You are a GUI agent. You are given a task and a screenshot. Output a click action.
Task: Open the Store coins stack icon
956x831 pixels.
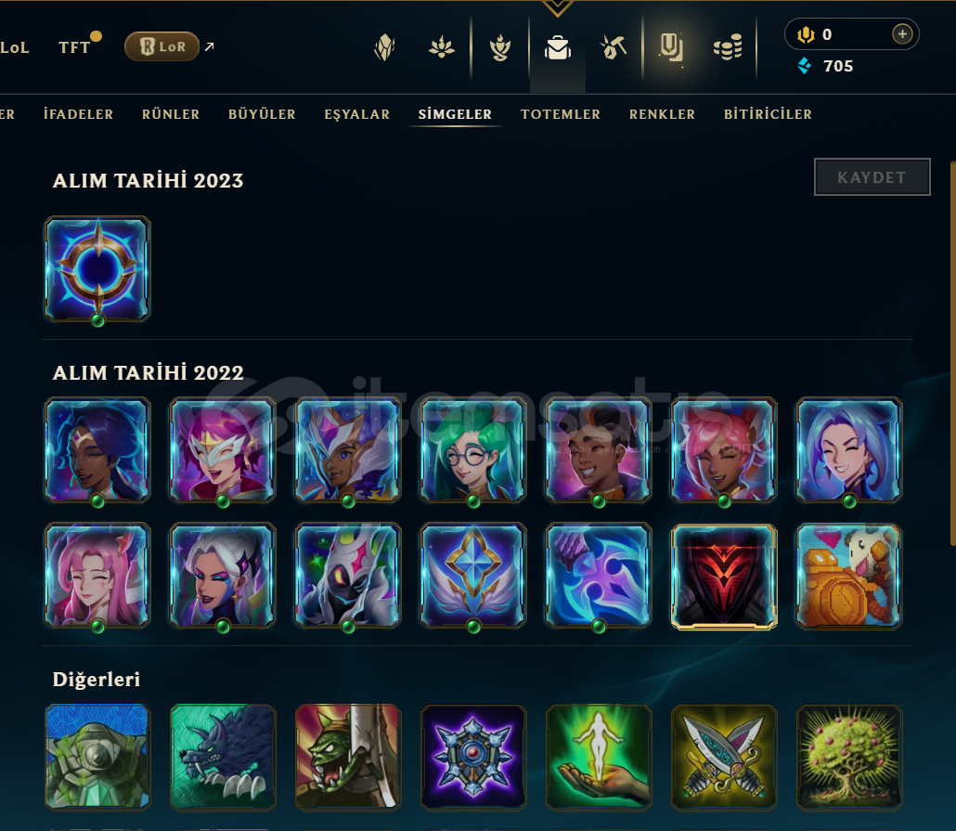728,47
